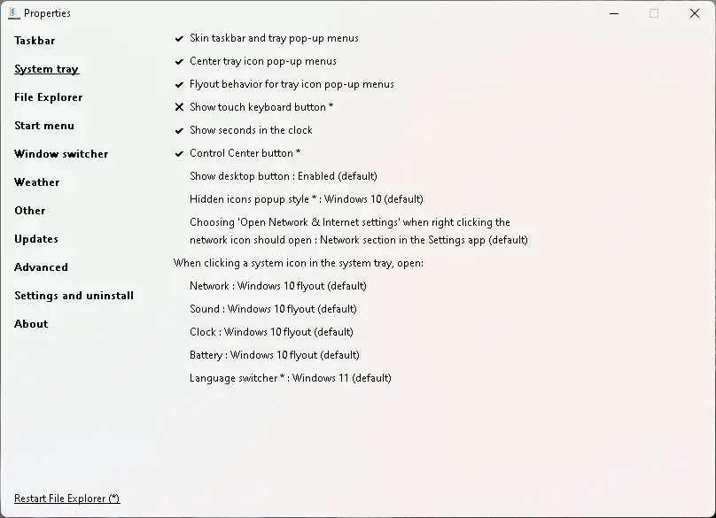Change 'Hidden icons popup style' setting

pyautogui.click(x=306, y=199)
